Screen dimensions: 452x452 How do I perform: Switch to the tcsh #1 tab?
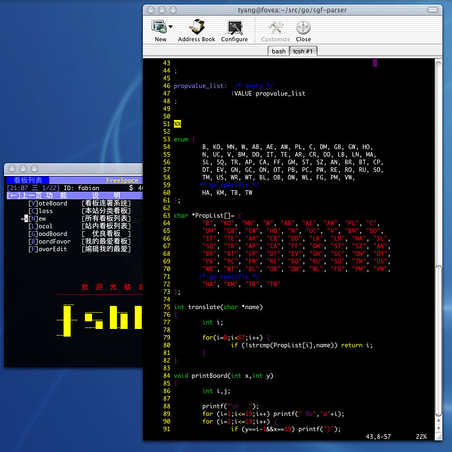click(303, 51)
